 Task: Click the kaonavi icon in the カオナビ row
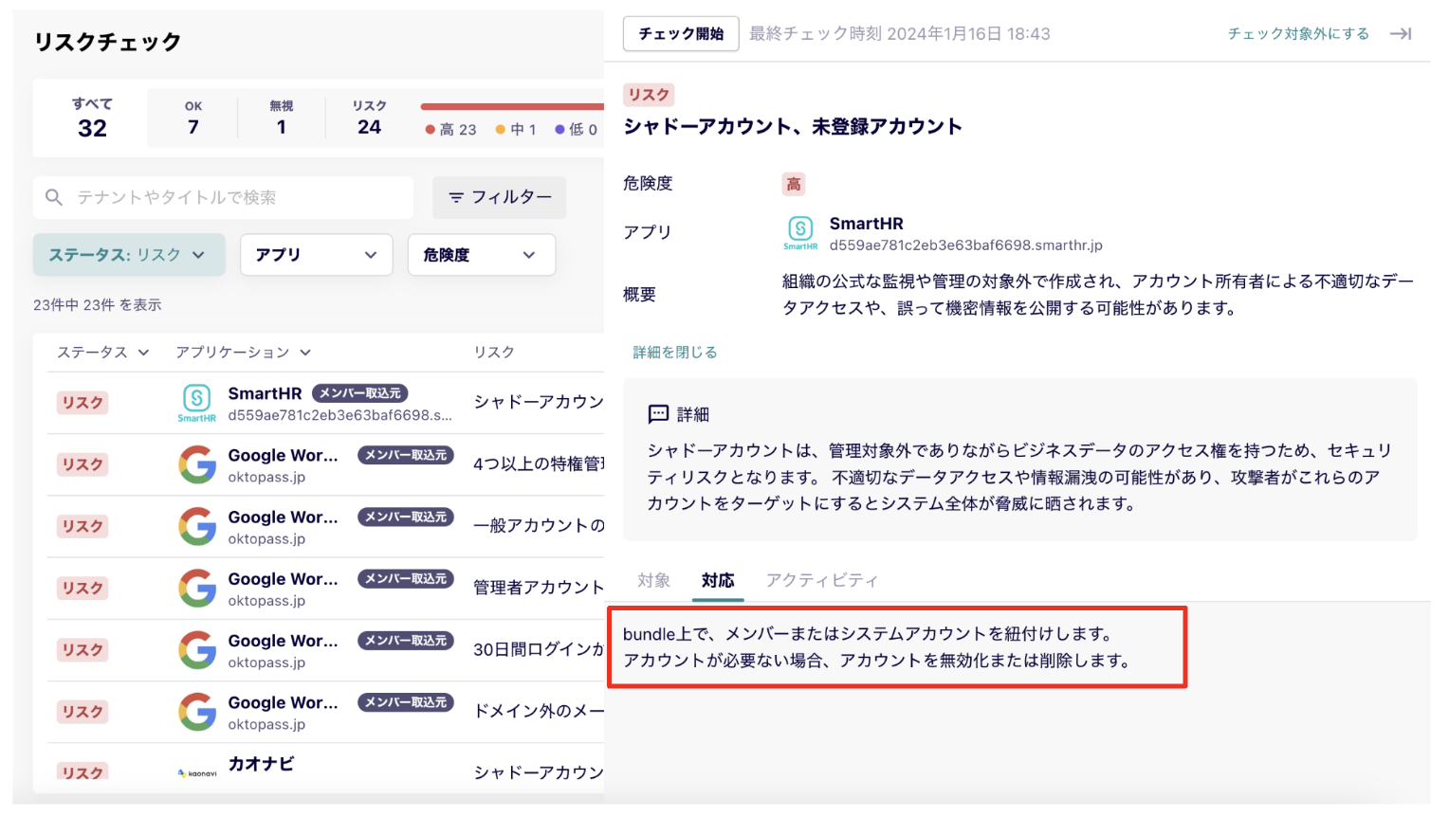(x=197, y=773)
